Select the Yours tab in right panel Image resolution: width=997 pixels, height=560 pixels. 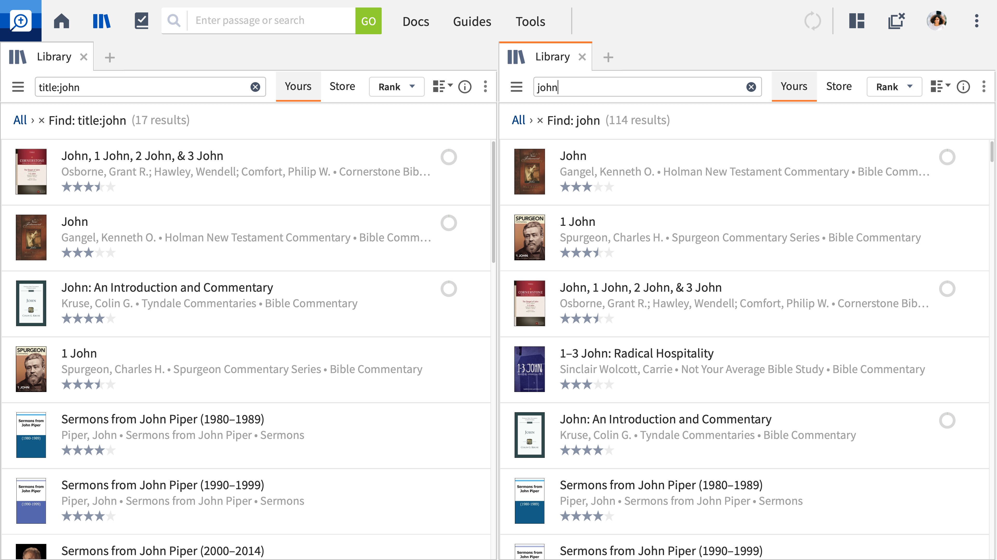[794, 86]
